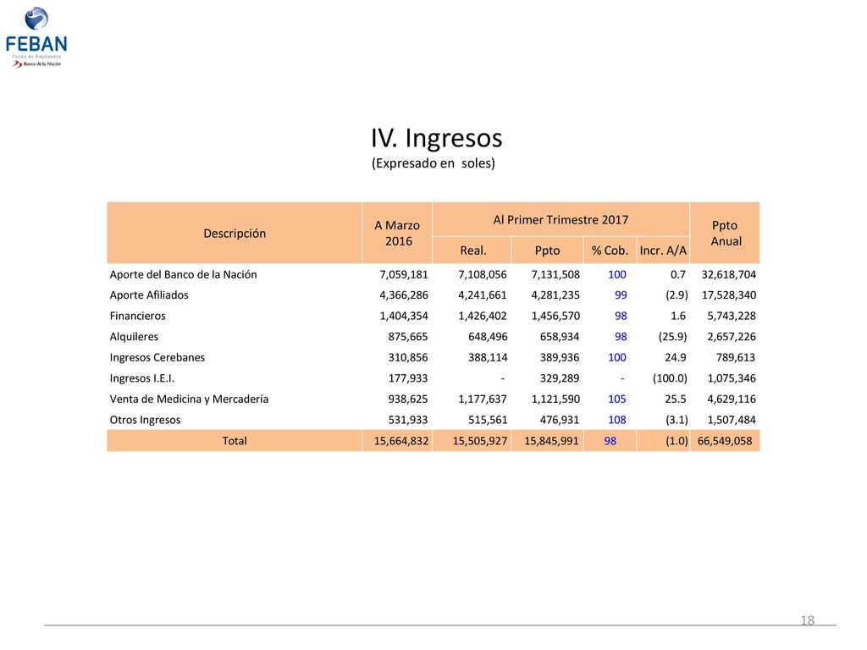Click value 938,625

coord(408,399)
